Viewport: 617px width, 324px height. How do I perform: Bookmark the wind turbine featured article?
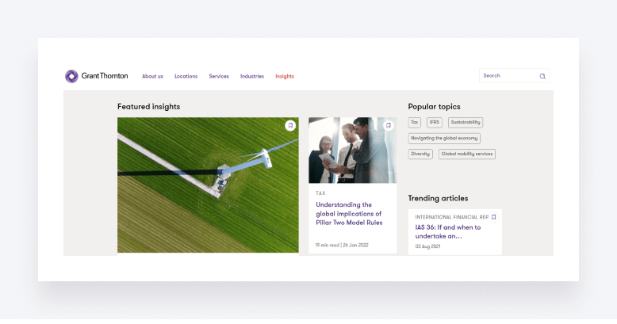(290, 125)
